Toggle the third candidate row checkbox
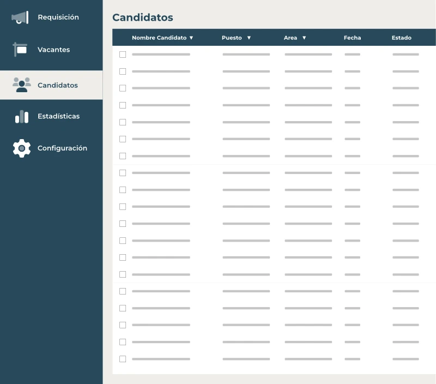 click(x=123, y=88)
